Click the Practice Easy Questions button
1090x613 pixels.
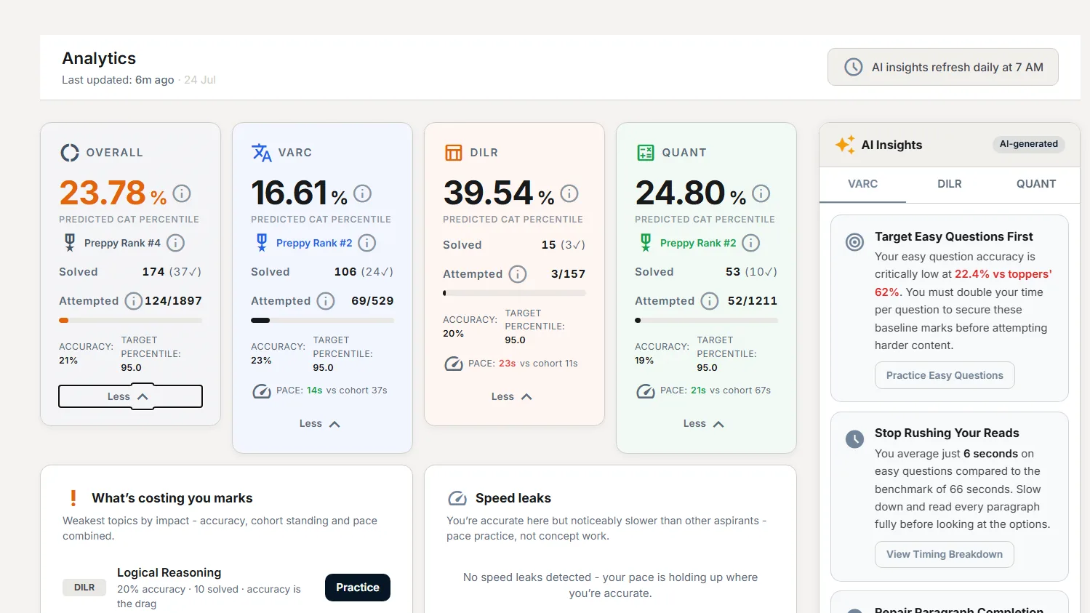click(945, 375)
